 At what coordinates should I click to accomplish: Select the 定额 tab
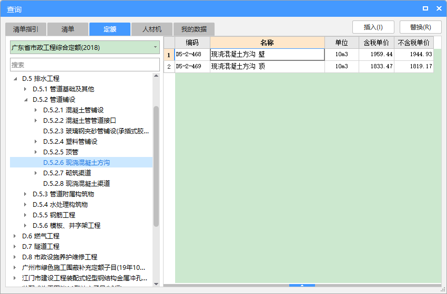tap(110, 29)
